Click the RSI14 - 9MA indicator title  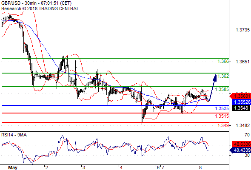(14, 135)
